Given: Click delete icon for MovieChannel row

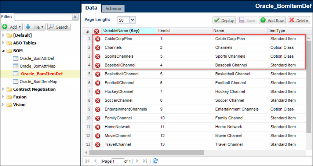Looking at the screenshot, I should (97, 136).
